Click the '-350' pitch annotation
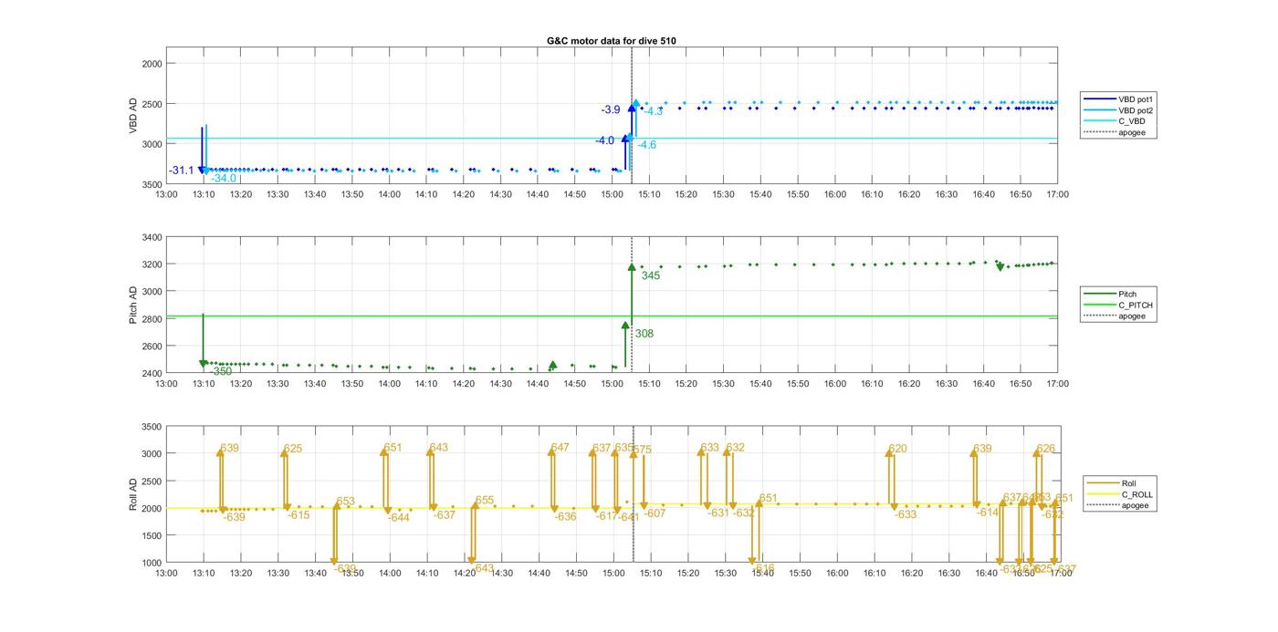Screen dimensions: 1278x632 221,372
